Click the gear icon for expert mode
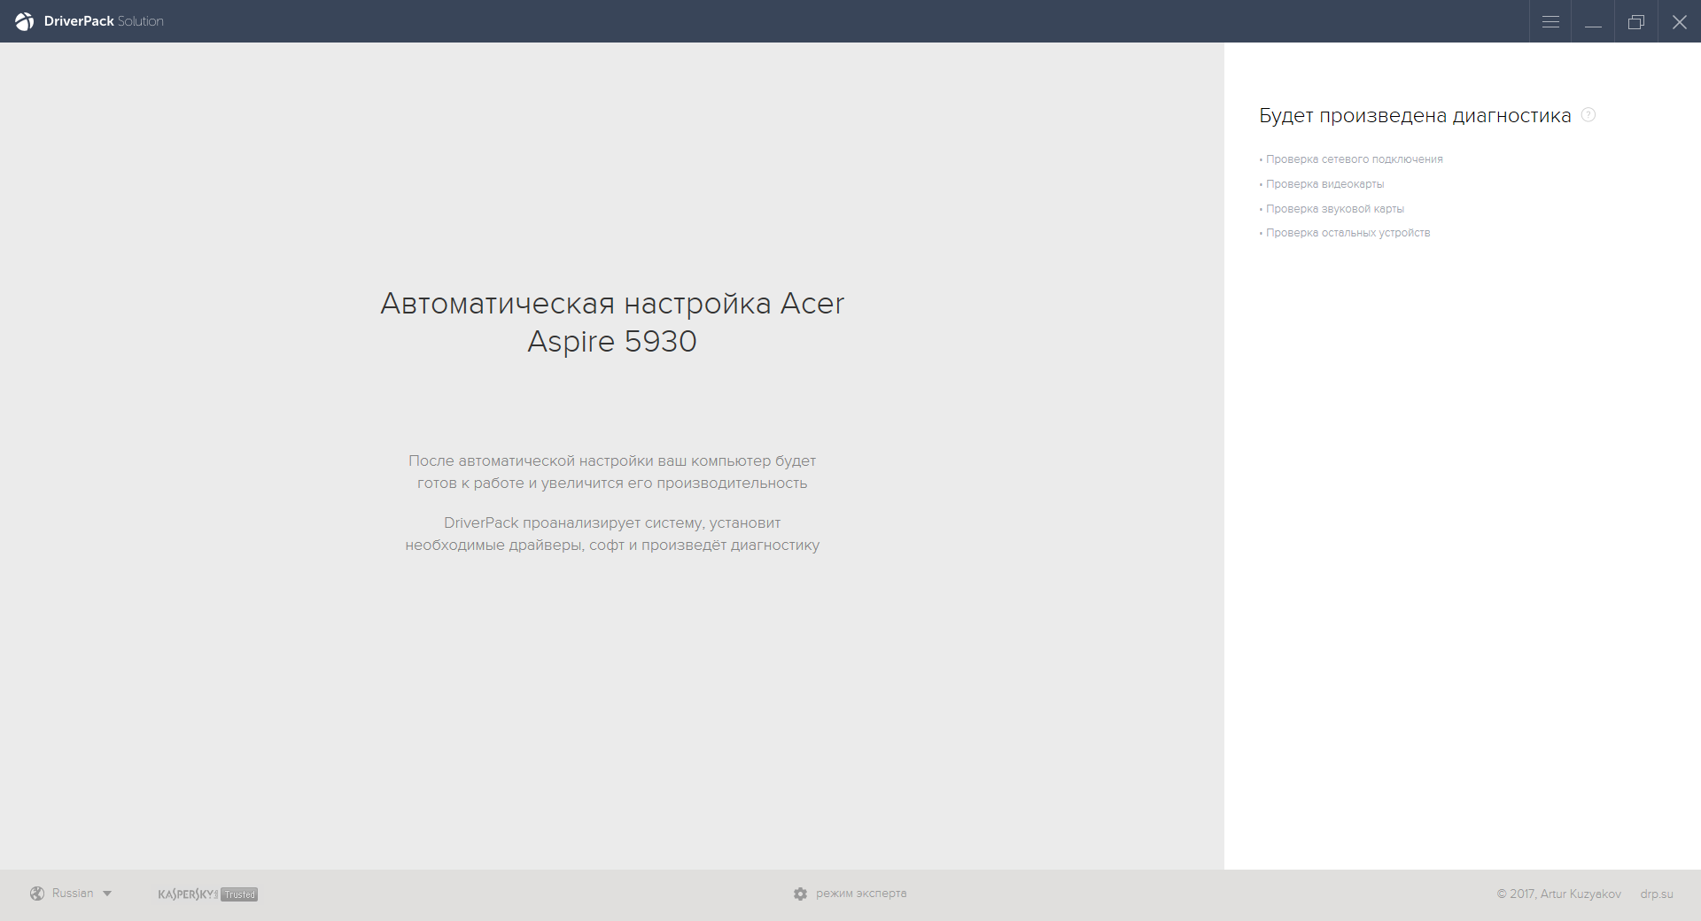 point(801,894)
